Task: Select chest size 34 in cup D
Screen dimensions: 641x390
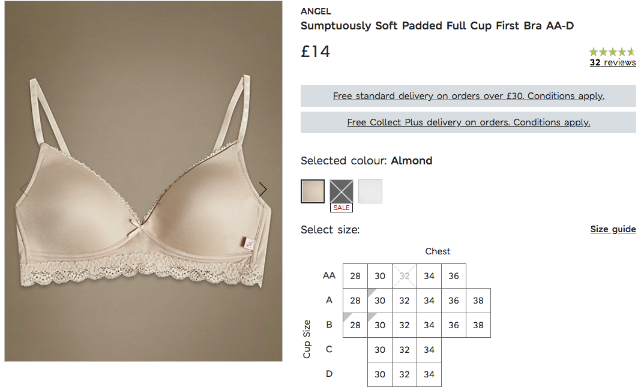Action: tap(429, 374)
